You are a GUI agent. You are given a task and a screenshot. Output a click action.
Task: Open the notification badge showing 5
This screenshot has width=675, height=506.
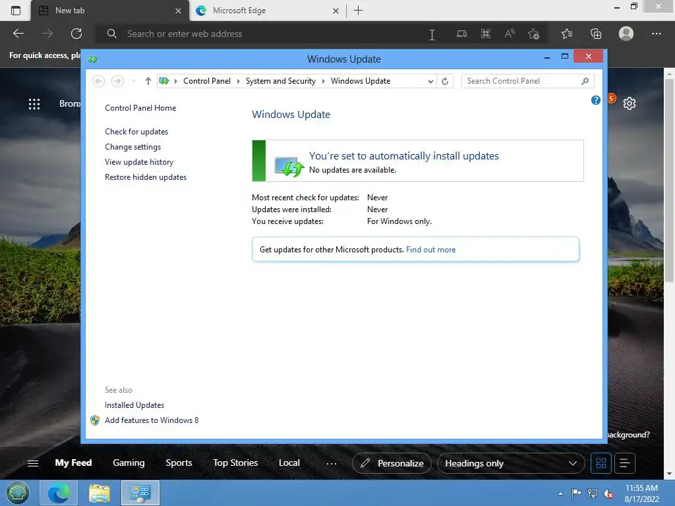(611, 99)
